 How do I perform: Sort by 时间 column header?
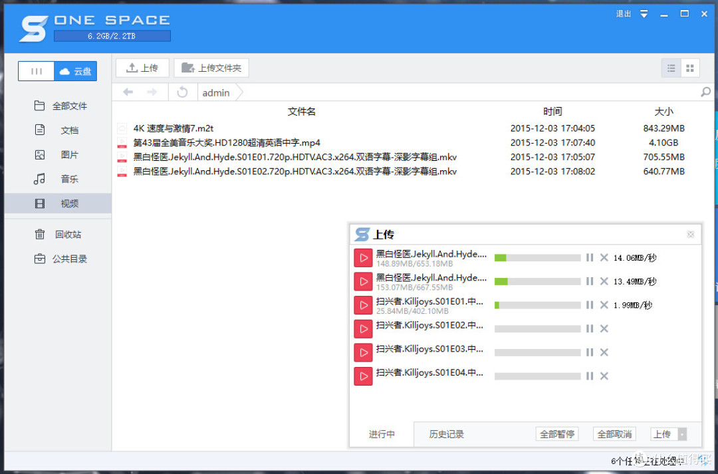[x=552, y=111]
